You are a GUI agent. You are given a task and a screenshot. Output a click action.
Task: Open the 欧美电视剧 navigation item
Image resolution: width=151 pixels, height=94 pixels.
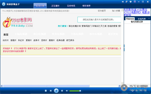58,34
